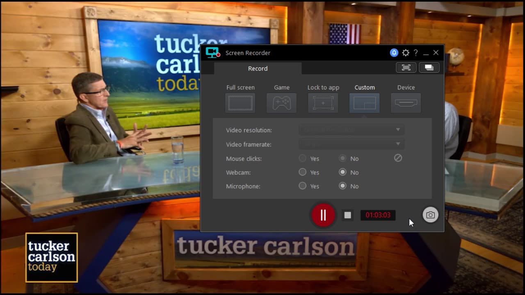Image resolution: width=525 pixels, height=295 pixels.
Task: Enable Webcam with Yes radio
Action: [x=303, y=172]
